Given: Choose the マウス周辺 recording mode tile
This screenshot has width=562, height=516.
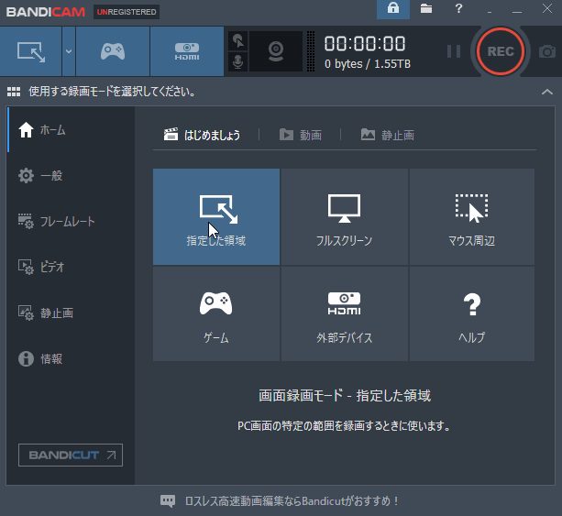Looking at the screenshot, I should (x=471, y=217).
